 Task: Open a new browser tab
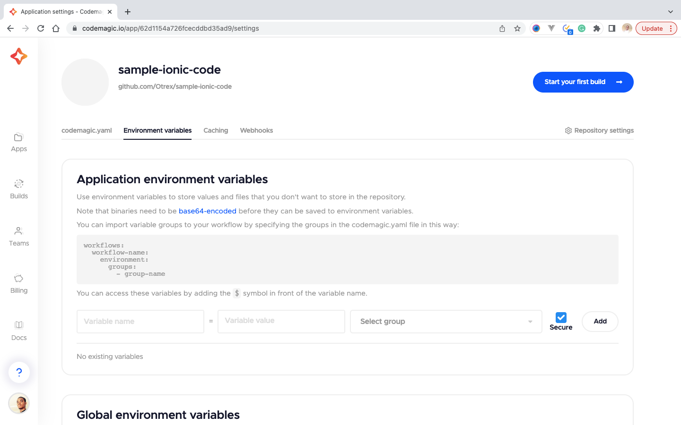pos(128,12)
